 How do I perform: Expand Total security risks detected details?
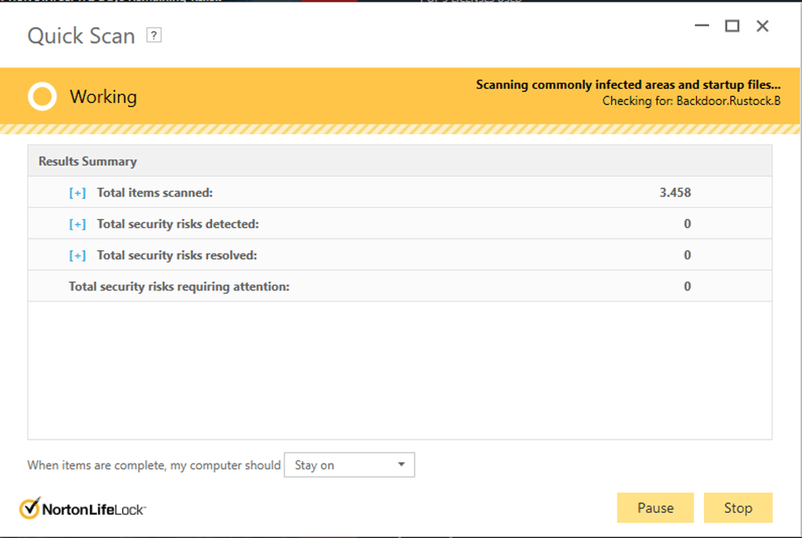click(x=77, y=224)
